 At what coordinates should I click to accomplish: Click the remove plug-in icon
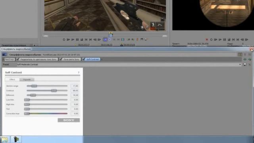[x=245, y=55]
